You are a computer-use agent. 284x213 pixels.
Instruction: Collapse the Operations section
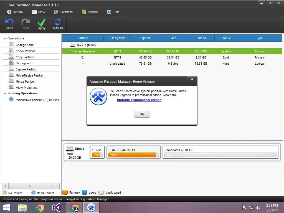(x=5, y=39)
